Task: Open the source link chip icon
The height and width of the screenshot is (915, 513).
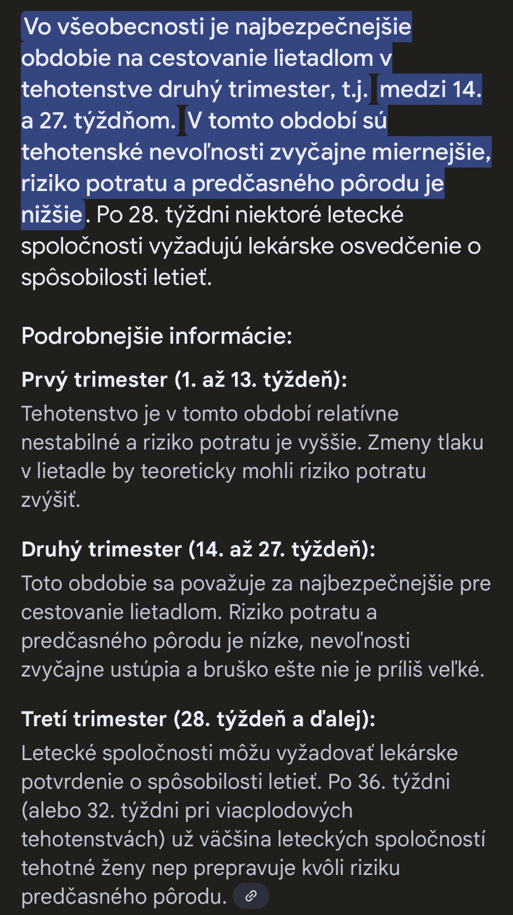Action: 250,896
